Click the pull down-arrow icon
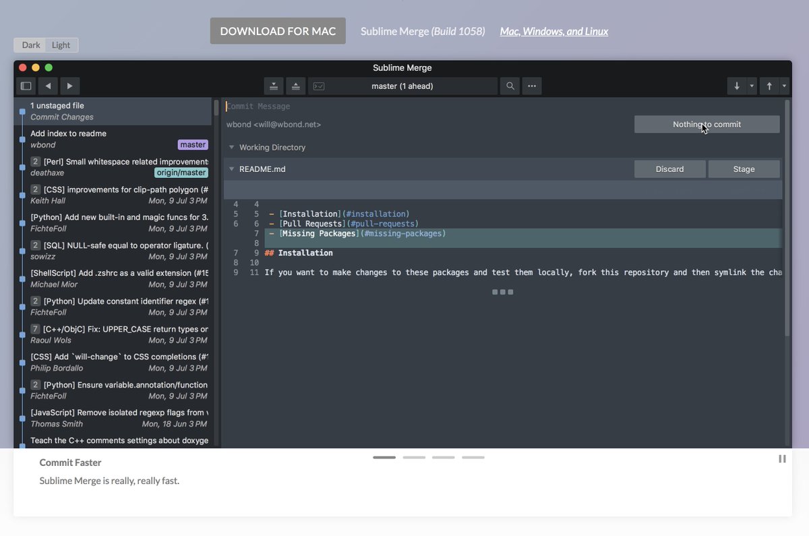The height and width of the screenshot is (536, 809). [x=737, y=86]
